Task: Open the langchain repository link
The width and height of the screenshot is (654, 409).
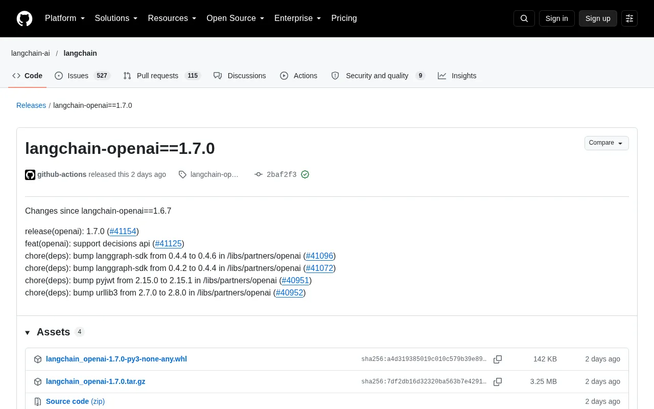Action: 80,53
